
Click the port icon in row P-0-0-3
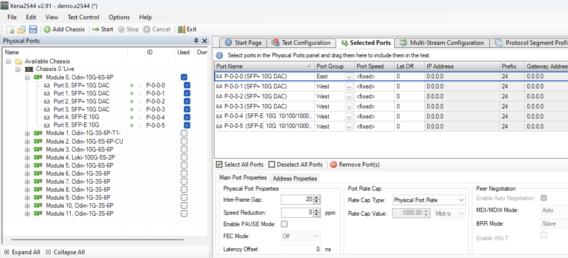point(219,106)
